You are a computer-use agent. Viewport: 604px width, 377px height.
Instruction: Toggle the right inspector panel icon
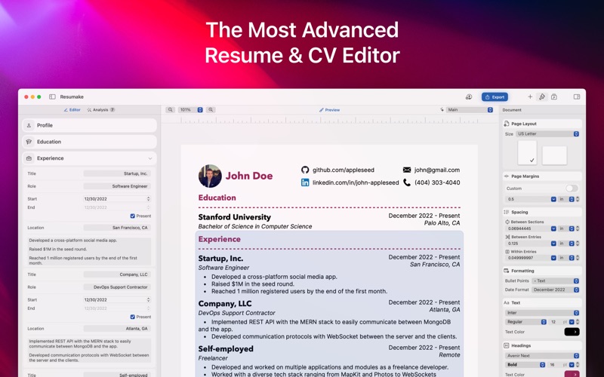(x=577, y=97)
